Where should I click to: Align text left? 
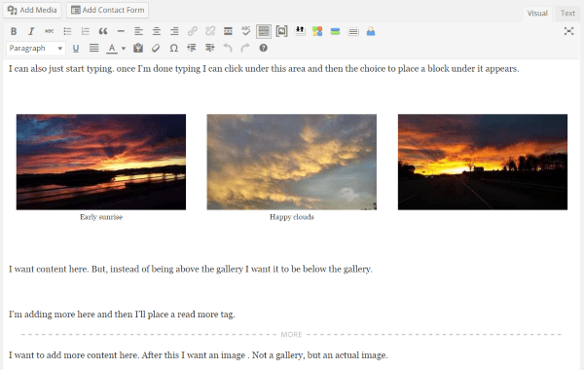(138, 31)
